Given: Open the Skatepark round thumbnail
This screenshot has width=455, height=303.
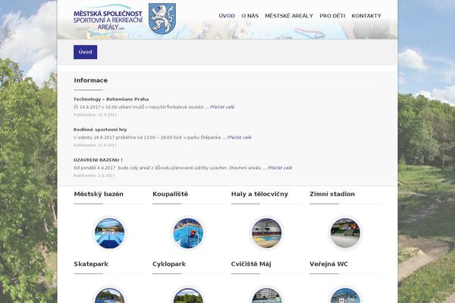Looking at the screenshot, I should [110, 295].
